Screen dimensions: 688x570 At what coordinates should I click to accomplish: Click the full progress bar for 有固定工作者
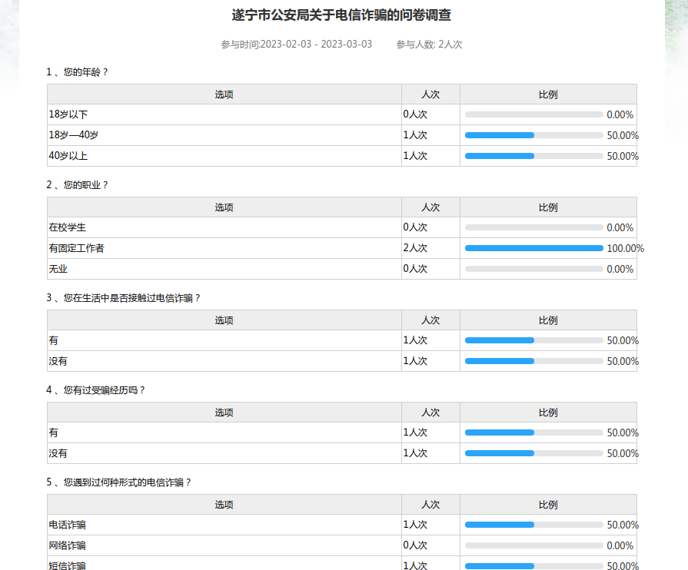click(533, 248)
